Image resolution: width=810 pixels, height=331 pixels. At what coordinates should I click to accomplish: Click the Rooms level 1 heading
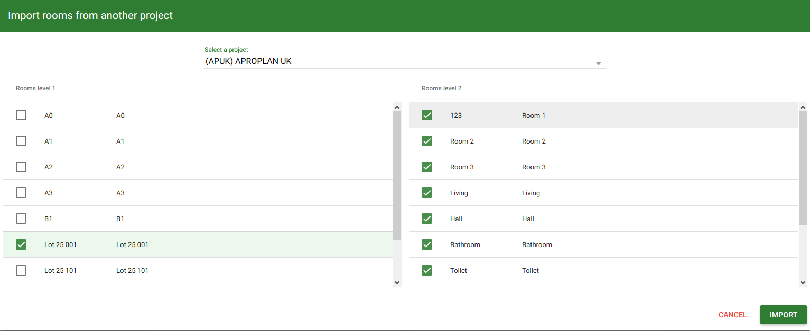[x=35, y=88]
